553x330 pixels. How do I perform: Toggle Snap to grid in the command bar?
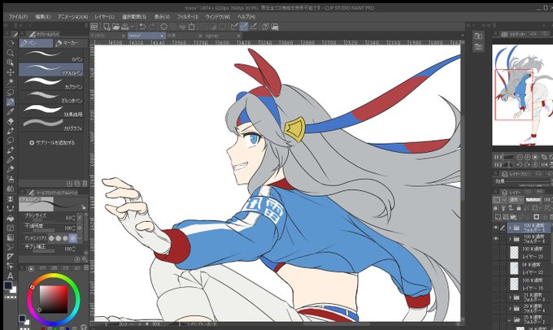(x=253, y=27)
